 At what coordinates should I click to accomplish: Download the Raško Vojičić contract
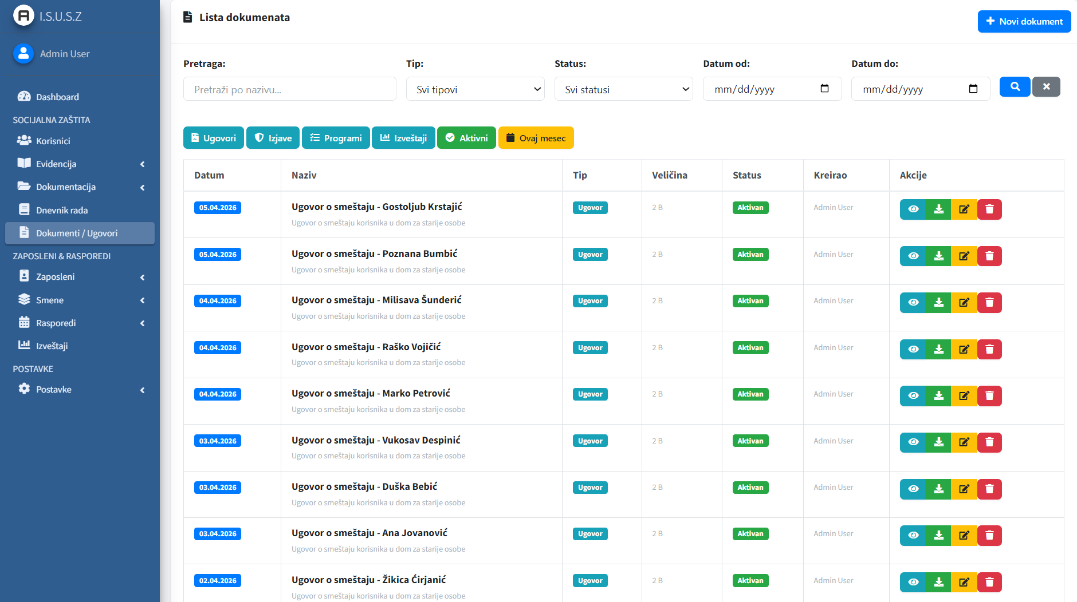(938, 350)
